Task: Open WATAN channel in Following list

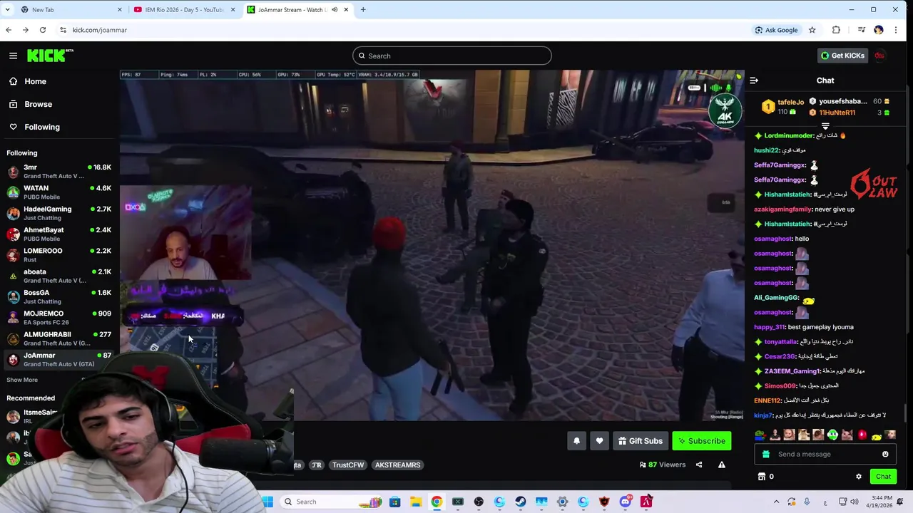Action: 58,192
